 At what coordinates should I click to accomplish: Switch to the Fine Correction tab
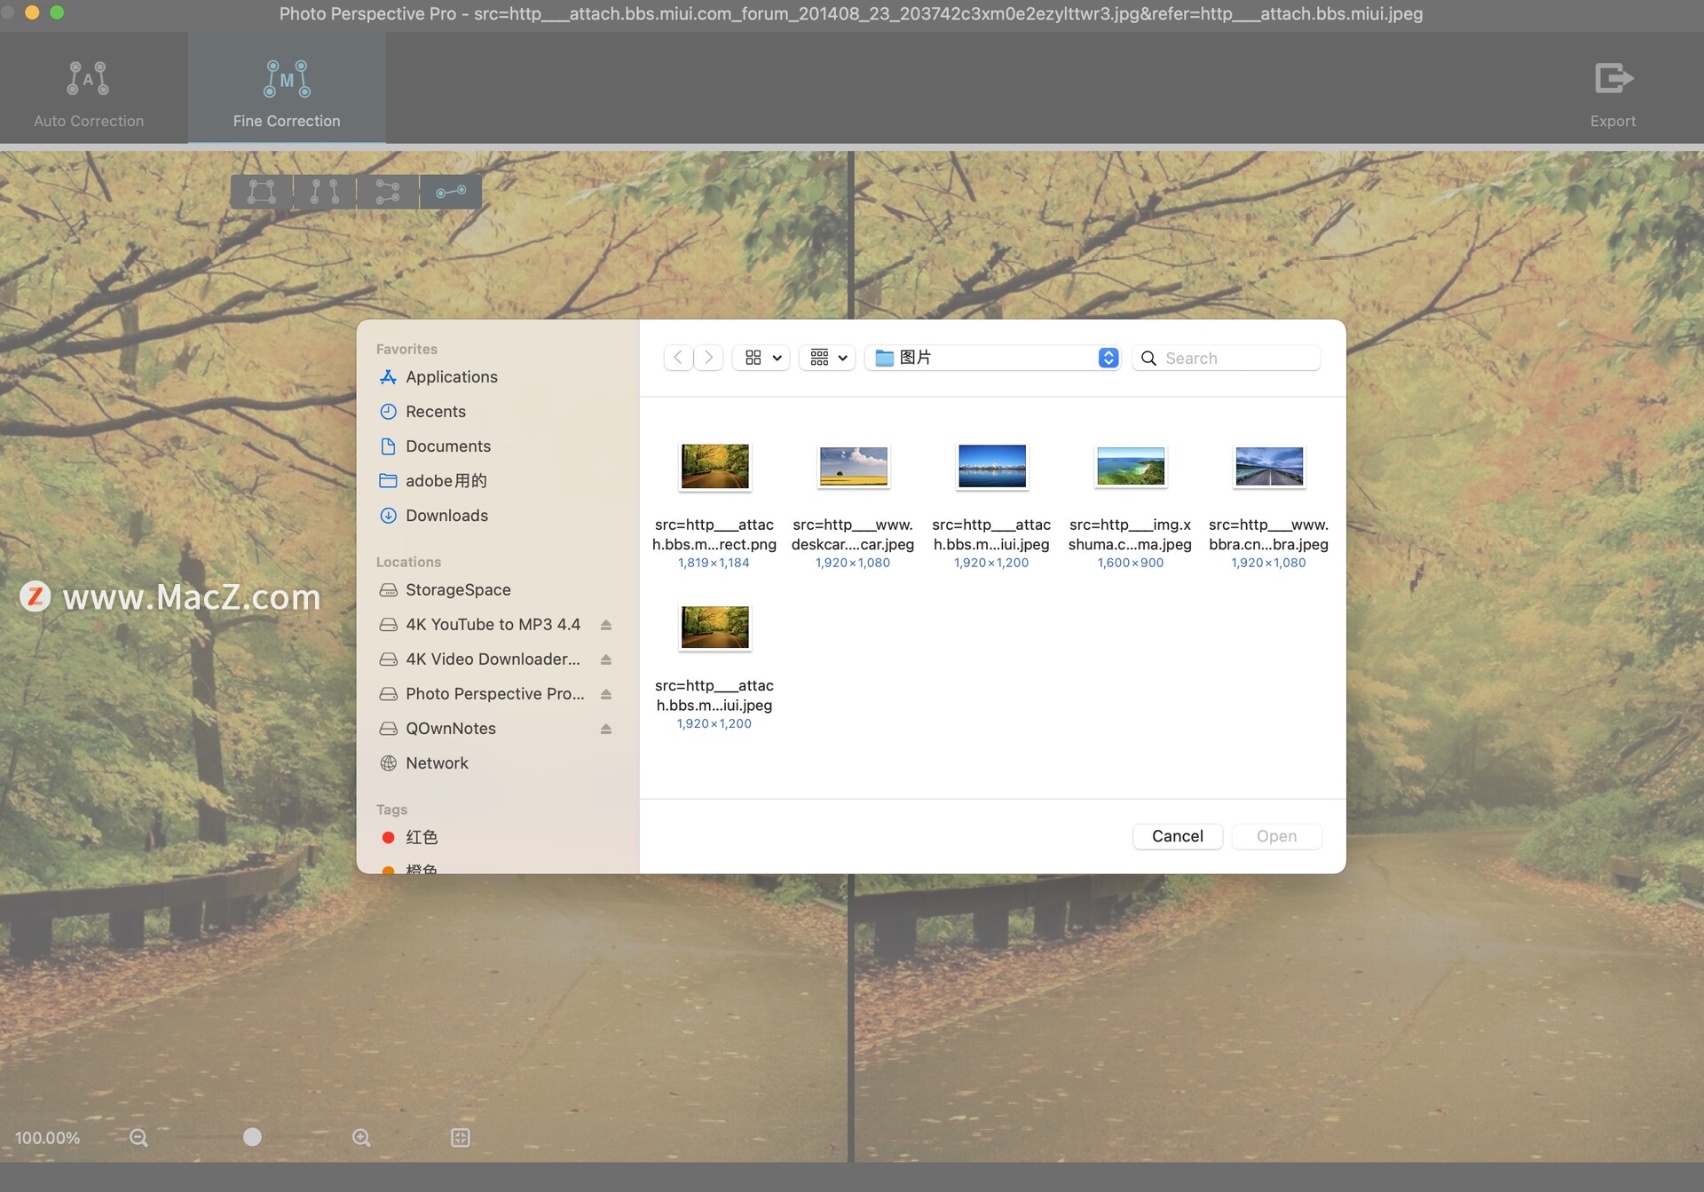[x=287, y=90]
